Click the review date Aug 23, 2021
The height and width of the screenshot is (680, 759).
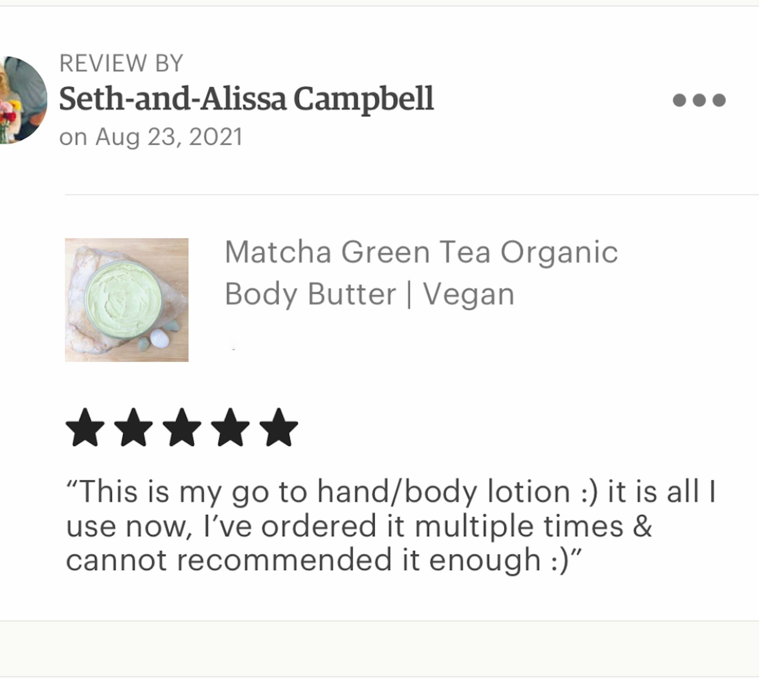click(x=151, y=137)
